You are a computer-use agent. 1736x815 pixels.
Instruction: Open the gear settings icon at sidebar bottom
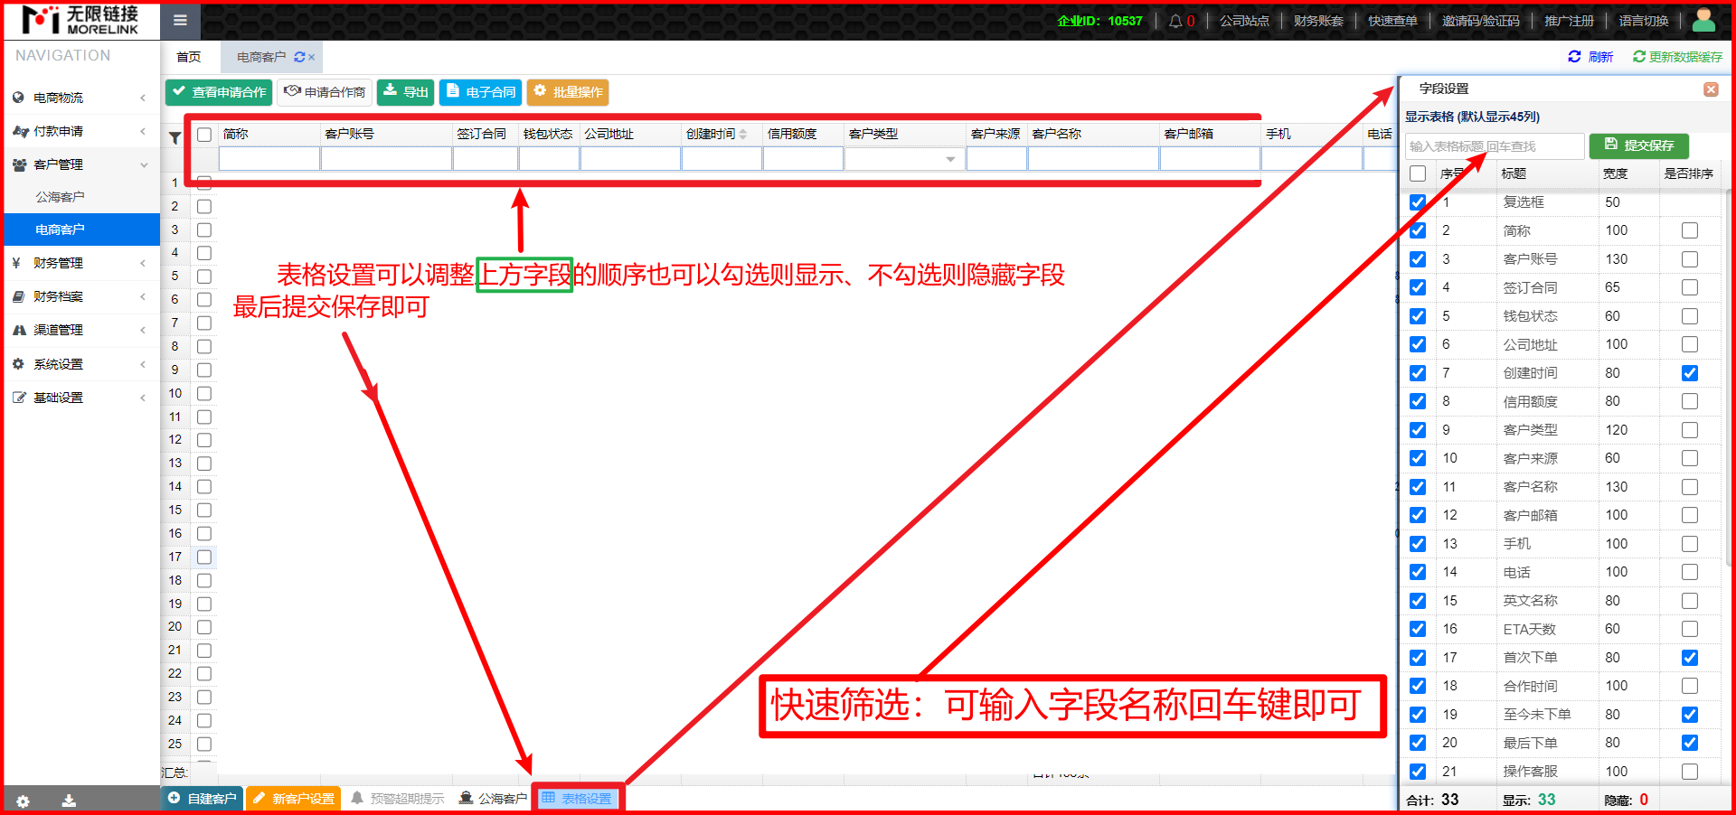tap(24, 801)
